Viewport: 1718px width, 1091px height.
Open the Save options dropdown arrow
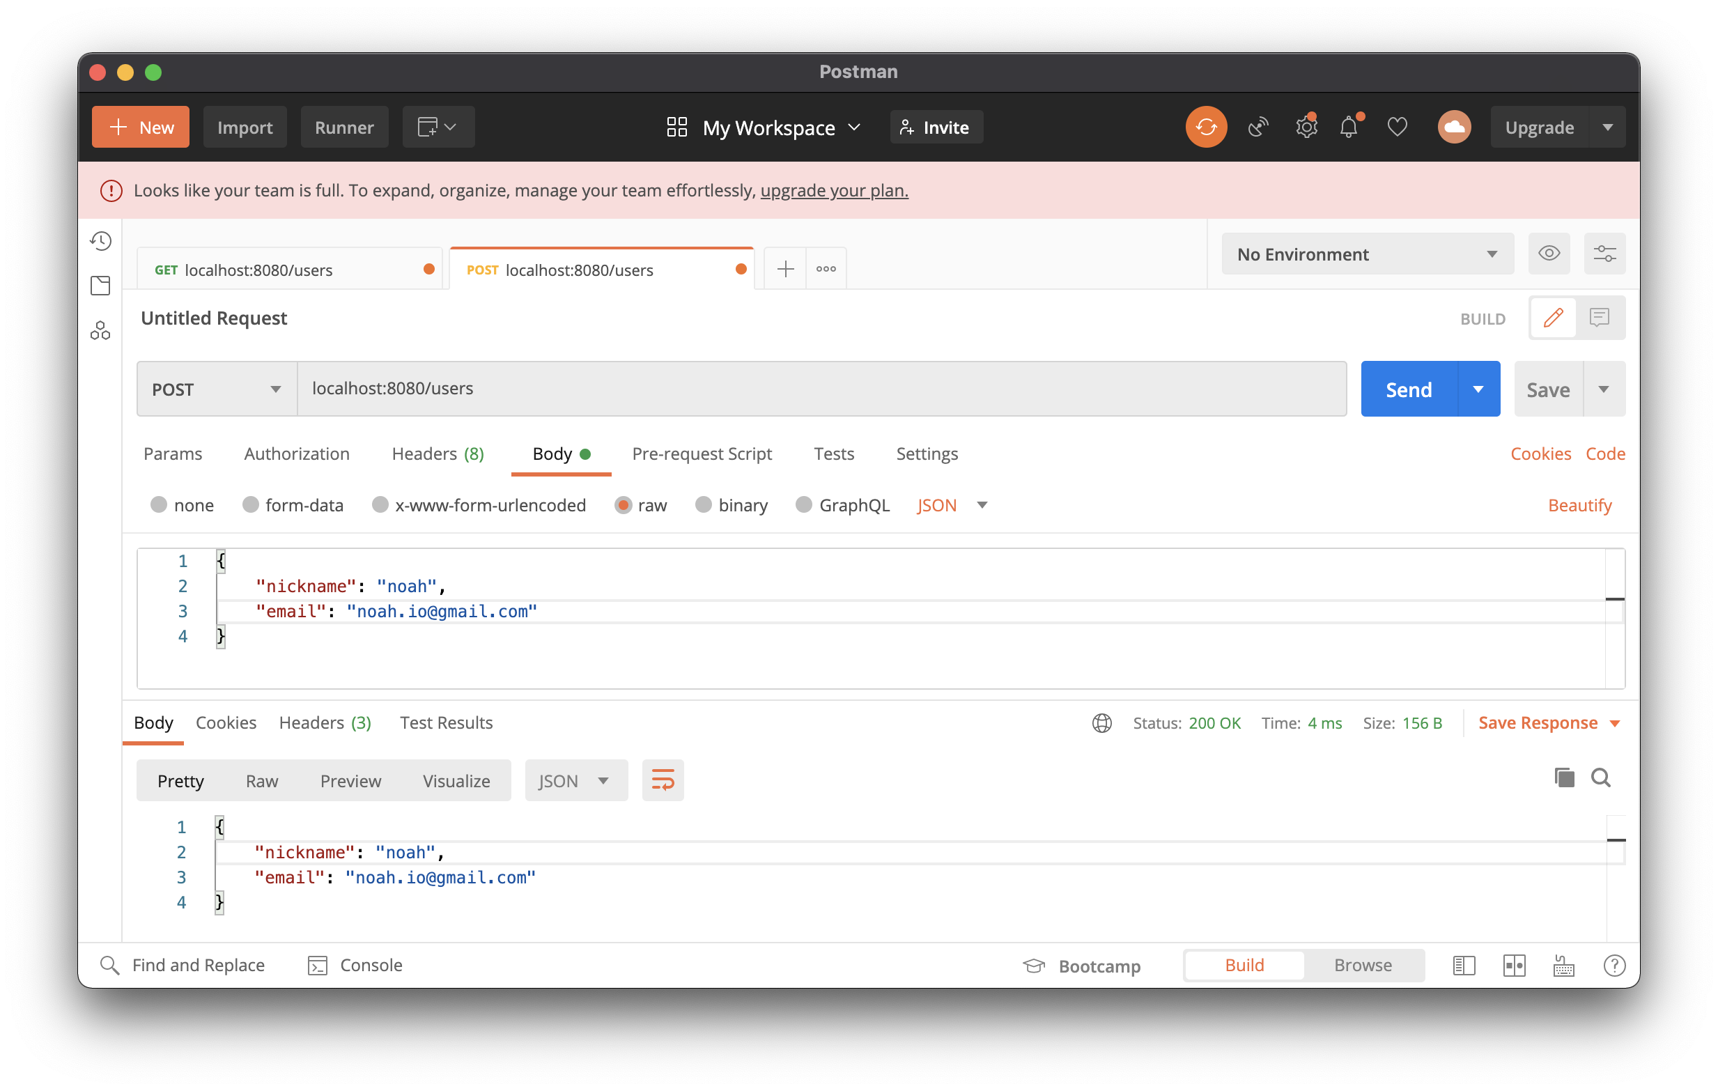click(x=1604, y=389)
